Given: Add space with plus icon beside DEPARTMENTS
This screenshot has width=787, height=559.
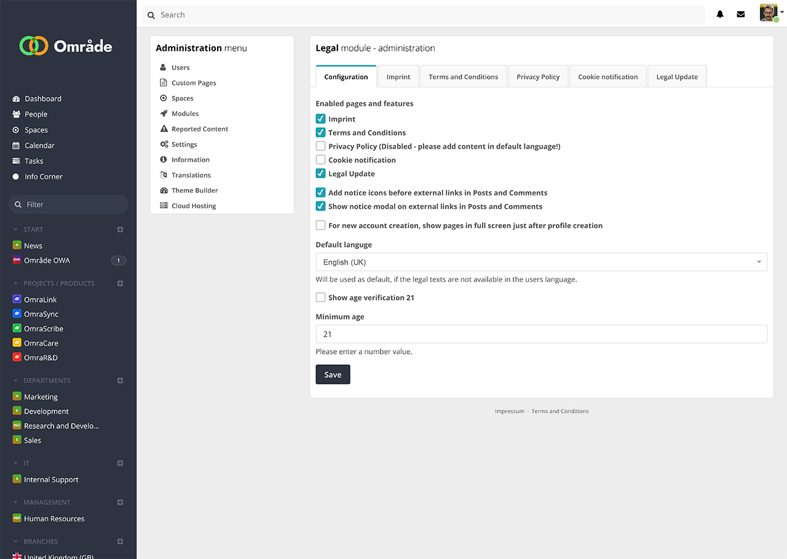Looking at the screenshot, I should point(121,380).
